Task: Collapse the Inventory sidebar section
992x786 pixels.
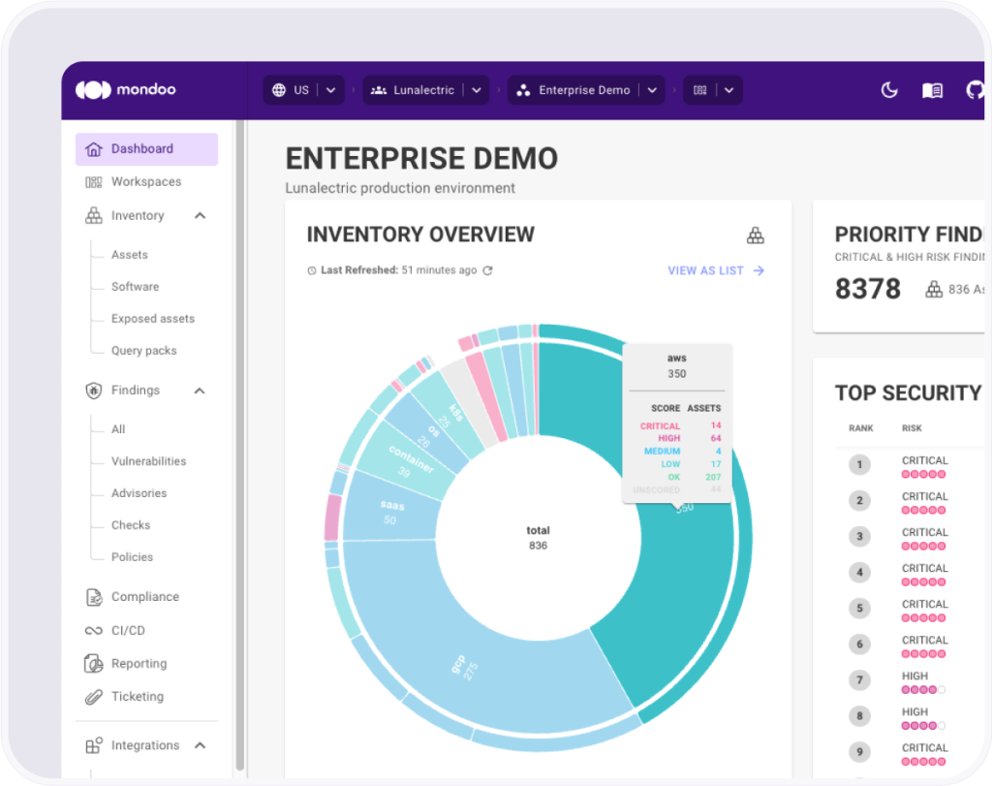Action: [x=200, y=216]
